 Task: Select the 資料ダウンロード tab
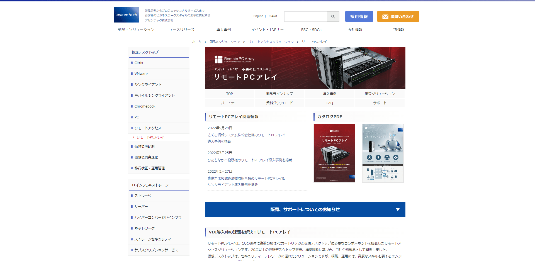tap(279, 103)
